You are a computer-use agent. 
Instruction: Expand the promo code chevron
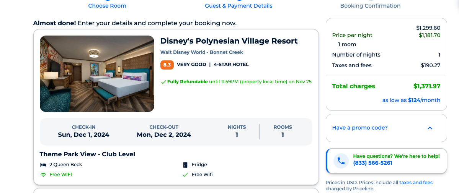coord(430,128)
